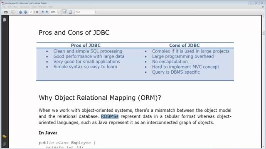Click the scrollbar down arrow

(263, 147)
